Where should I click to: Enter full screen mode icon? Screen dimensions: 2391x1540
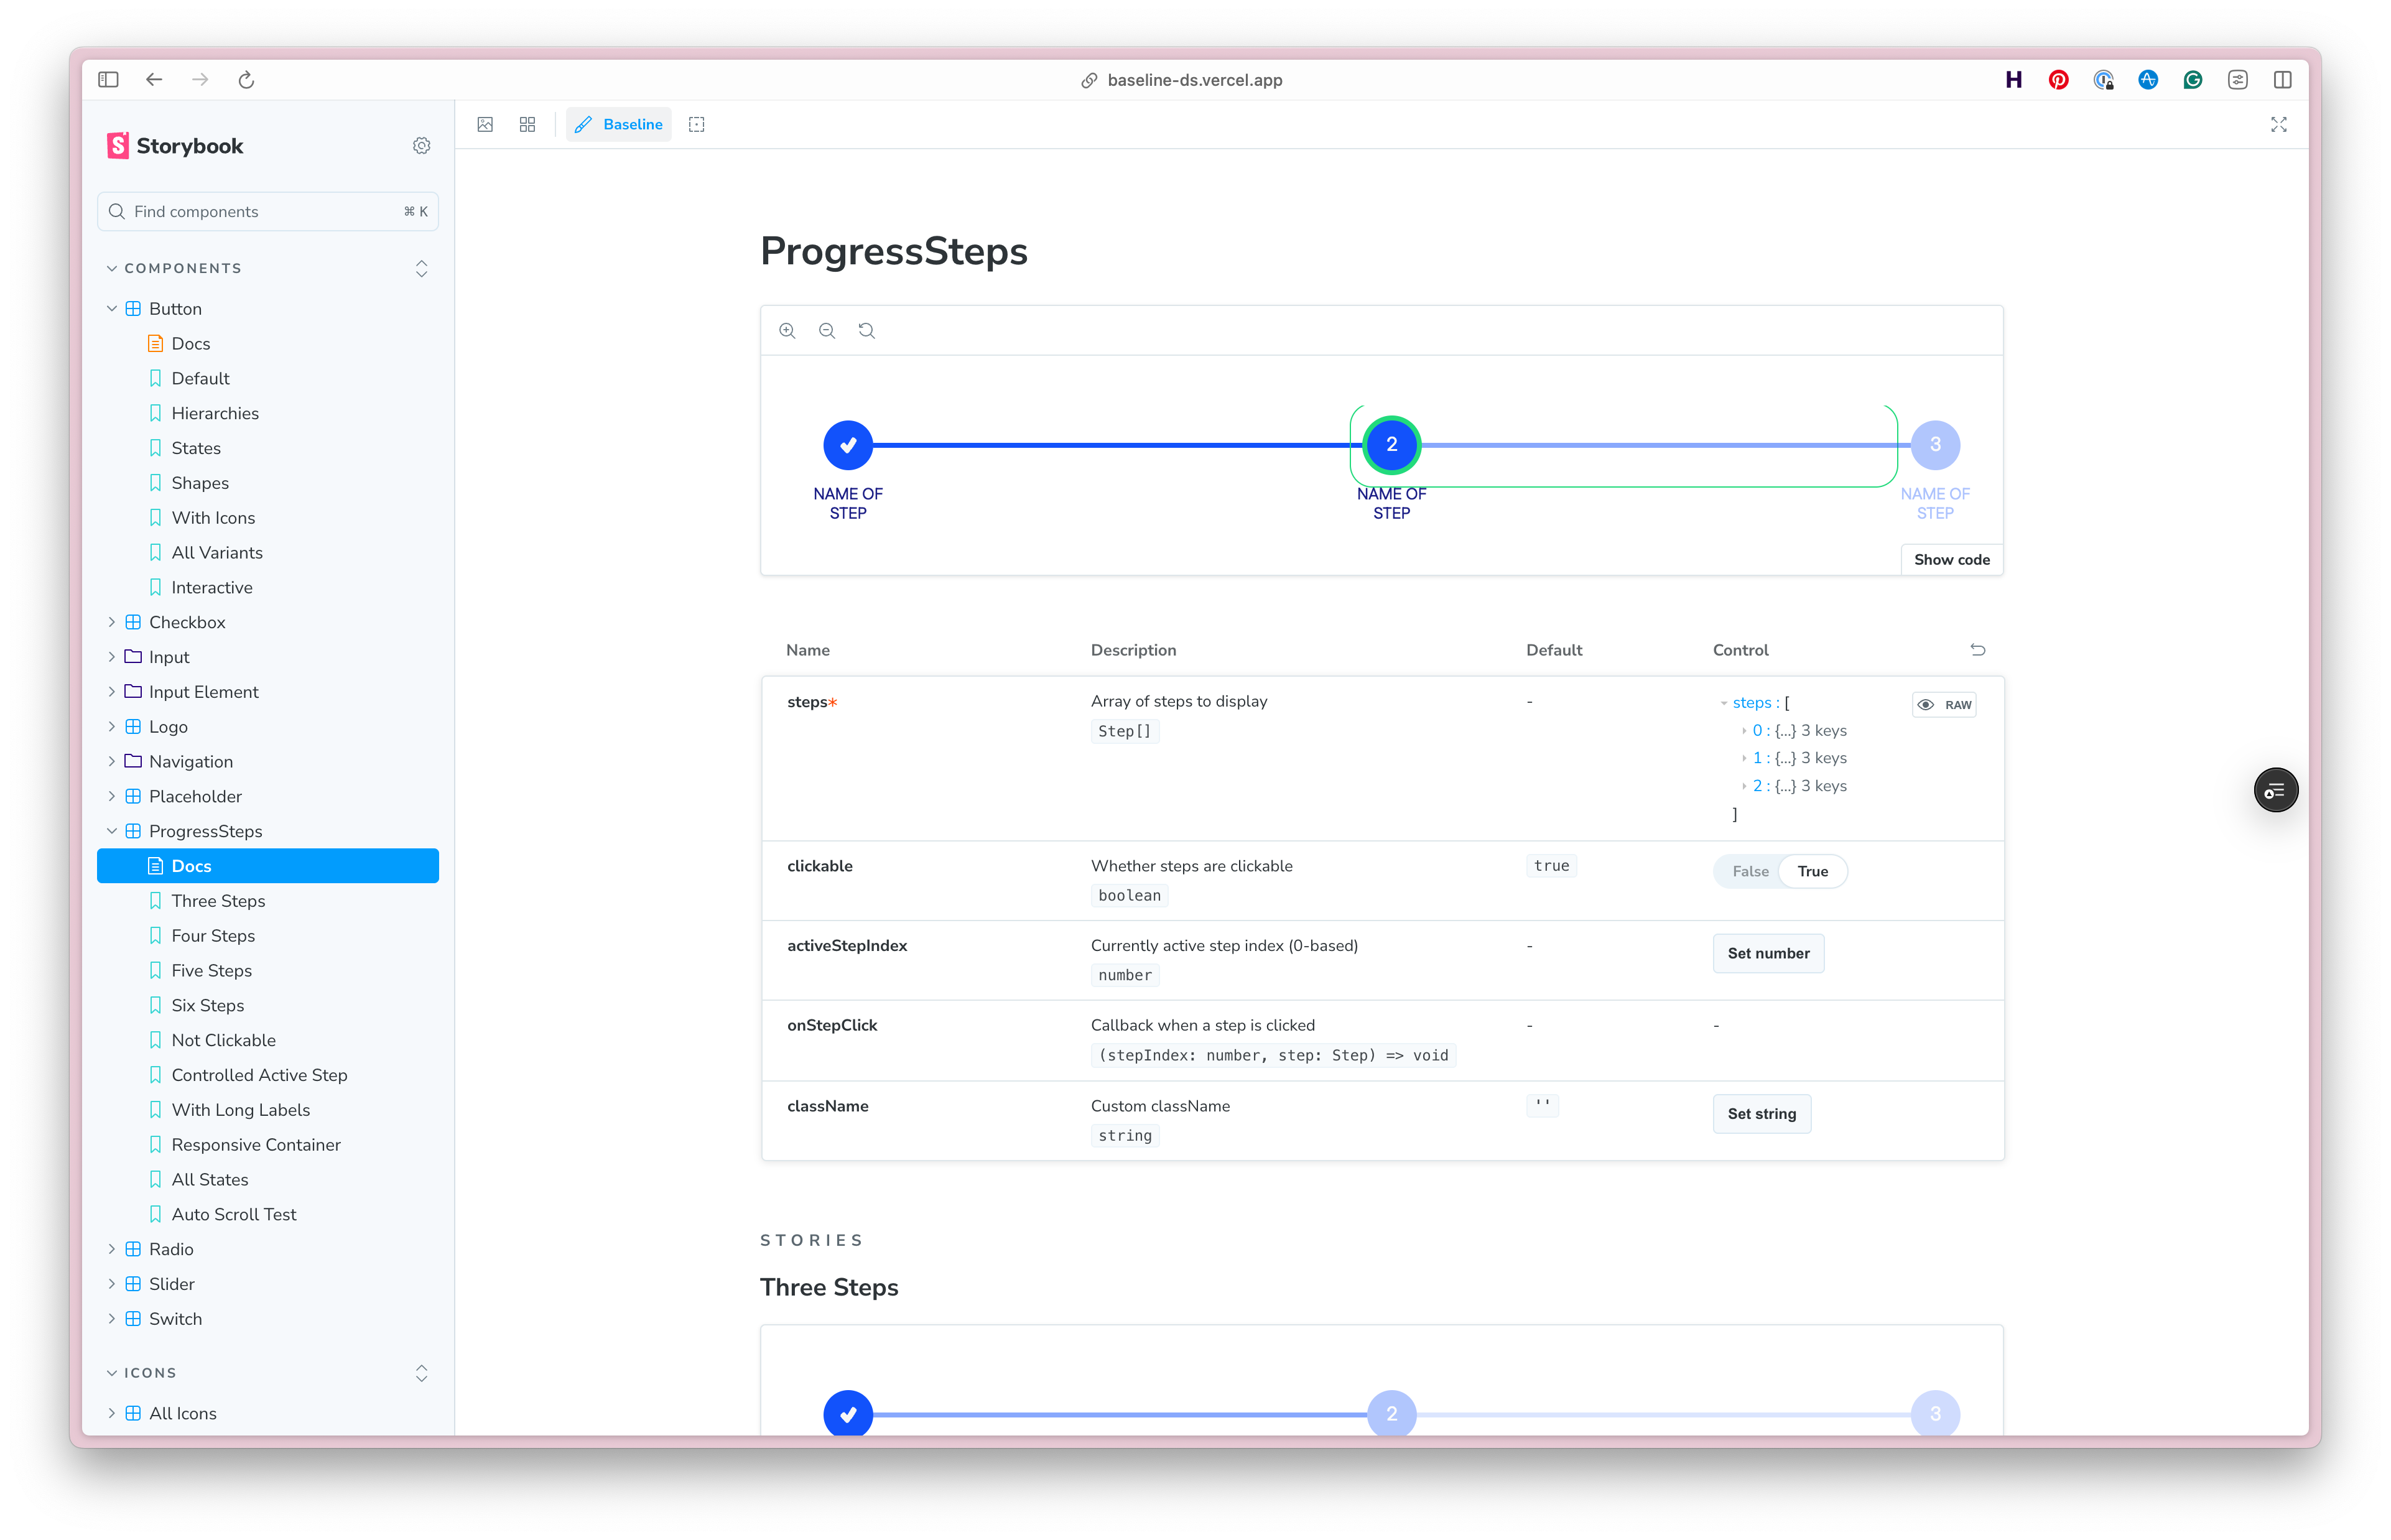pyautogui.click(x=2278, y=125)
